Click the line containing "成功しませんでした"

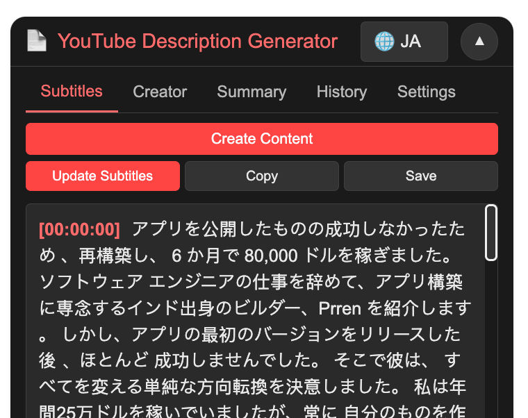tap(249, 360)
